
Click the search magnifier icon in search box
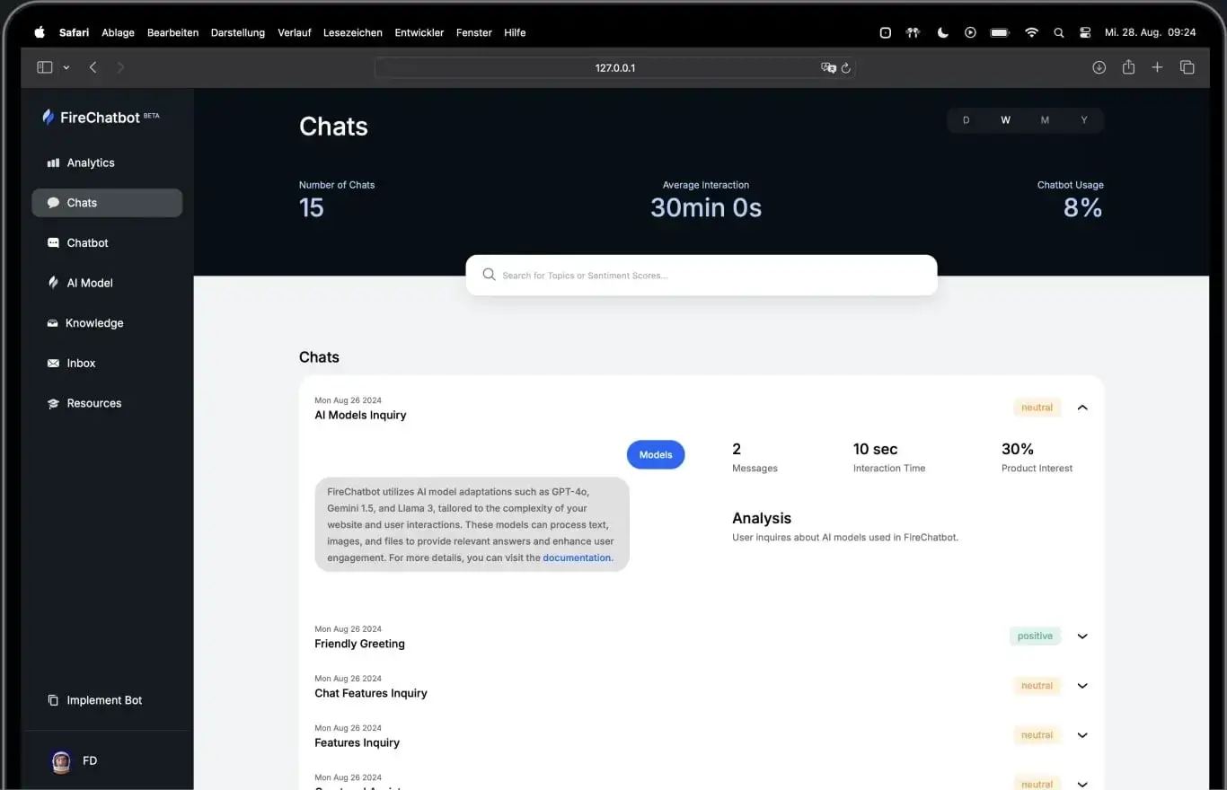click(490, 275)
